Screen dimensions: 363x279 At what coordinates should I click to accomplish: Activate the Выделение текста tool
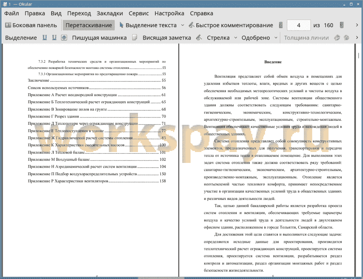tap(148, 25)
